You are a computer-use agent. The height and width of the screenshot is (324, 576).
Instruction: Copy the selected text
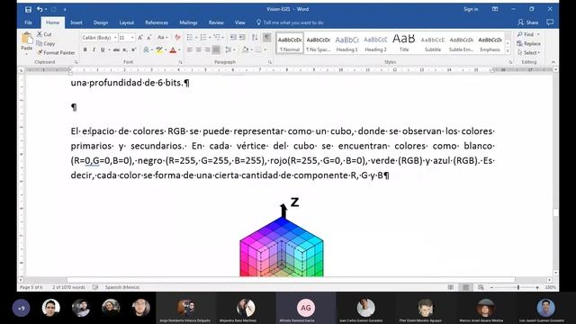coord(46,43)
